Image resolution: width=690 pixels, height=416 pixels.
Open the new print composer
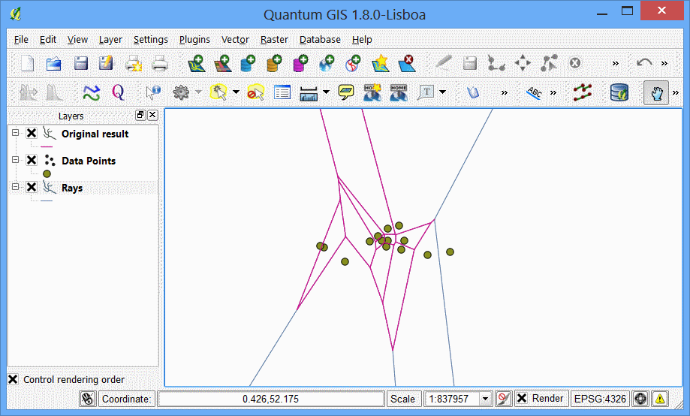coord(134,63)
